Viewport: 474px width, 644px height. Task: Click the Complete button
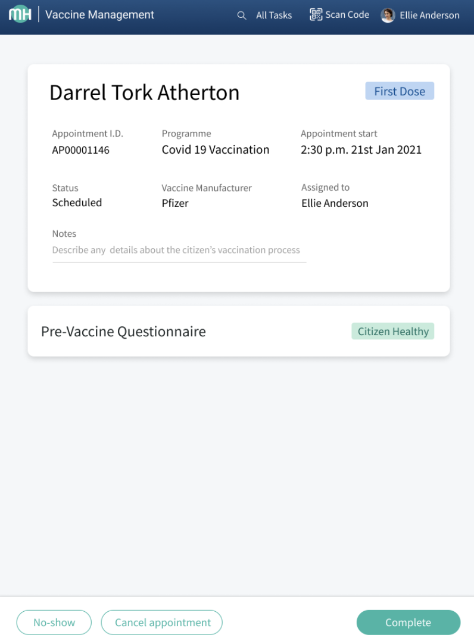coord(408,623)
